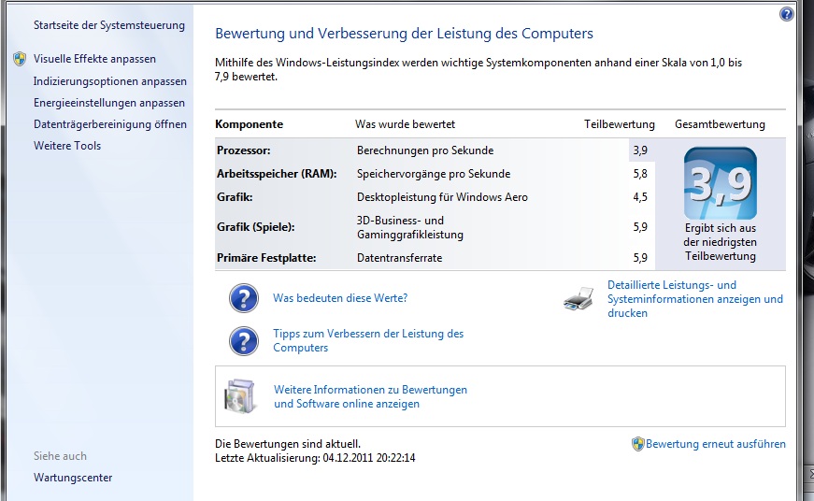Open Weitere Tools
The height and width of the screenshot is (501, 814).
click(x=67, y=146)
